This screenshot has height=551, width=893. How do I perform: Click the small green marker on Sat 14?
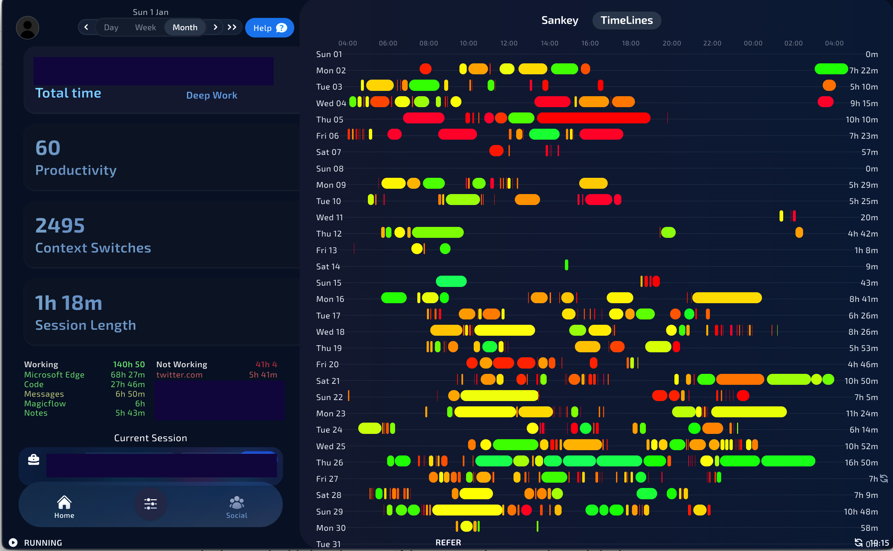tap(567, 265)
